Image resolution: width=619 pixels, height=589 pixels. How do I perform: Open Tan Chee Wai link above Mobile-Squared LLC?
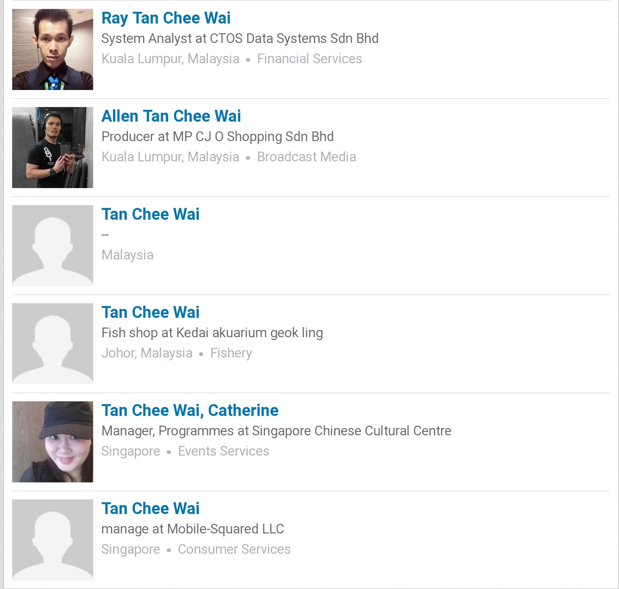(150, 509)
